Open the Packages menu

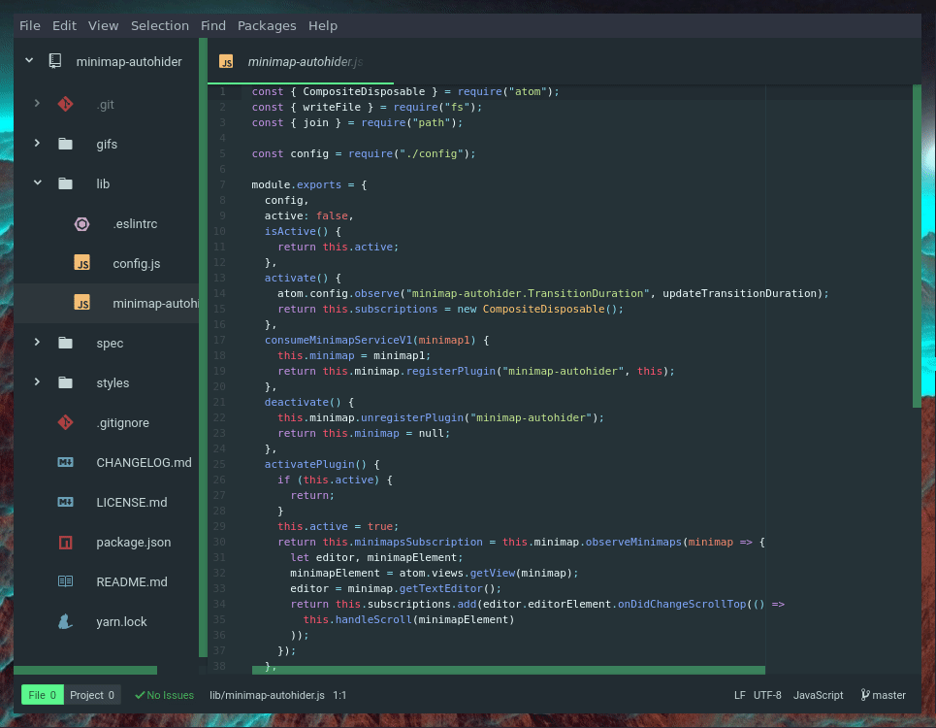click(x=266, y=25)
